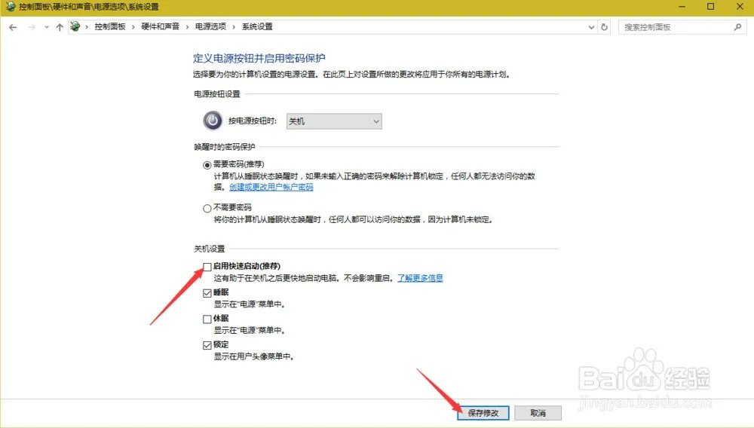Select 系统设置 breadcrumb
Image resolution: width=754 pixels, height=428 pixels.
point(257,27)
